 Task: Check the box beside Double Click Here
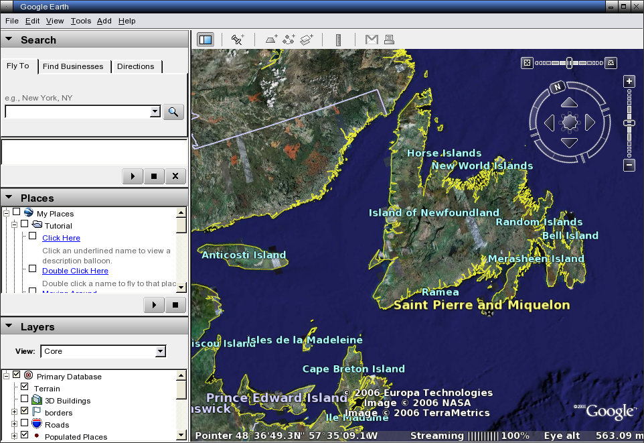(x=33, y=269)
